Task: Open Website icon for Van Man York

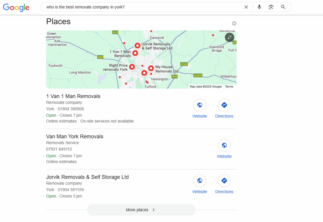Action: [x=224, y=145]
